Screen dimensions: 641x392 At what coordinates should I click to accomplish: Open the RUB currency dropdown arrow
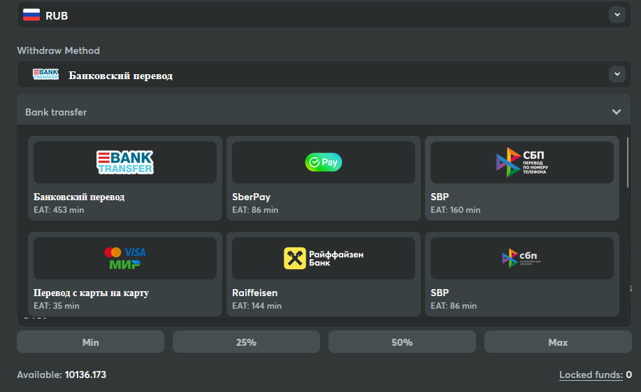[617, 15]
